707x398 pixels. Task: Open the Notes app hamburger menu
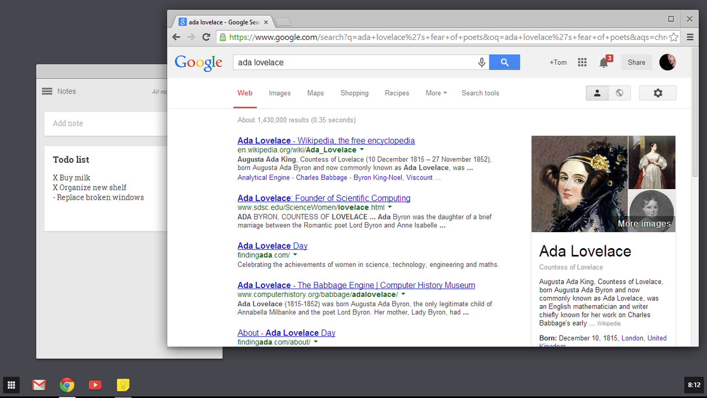46,91
